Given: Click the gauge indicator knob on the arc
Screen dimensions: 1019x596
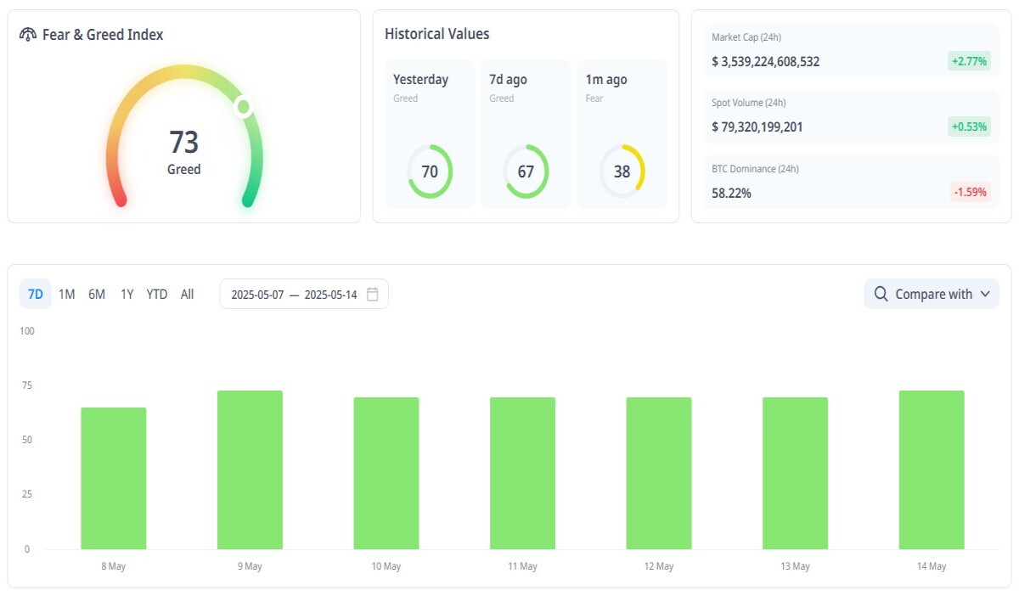Looking at the screenshot, I should [244, 107].
